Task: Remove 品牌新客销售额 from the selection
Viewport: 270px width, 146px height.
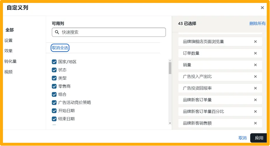Action: 255,123
